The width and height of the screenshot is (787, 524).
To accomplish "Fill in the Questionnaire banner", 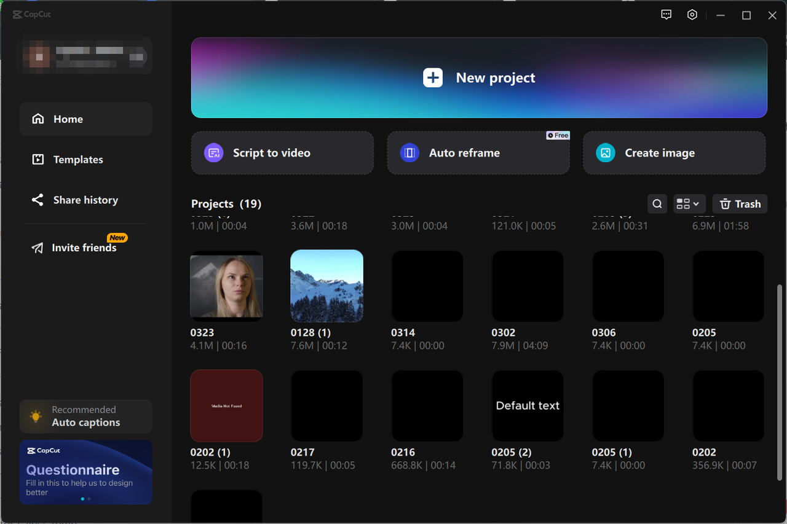I will coord(85,472).
